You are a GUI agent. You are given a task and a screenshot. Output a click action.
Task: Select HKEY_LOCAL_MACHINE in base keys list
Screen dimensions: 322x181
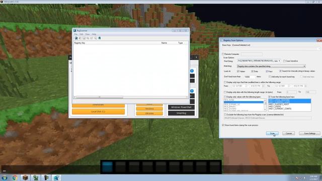click(x=289, y=100)
